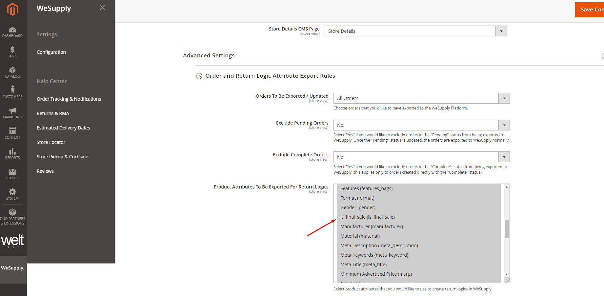Select Meta Title attribute option

(419, 265)
